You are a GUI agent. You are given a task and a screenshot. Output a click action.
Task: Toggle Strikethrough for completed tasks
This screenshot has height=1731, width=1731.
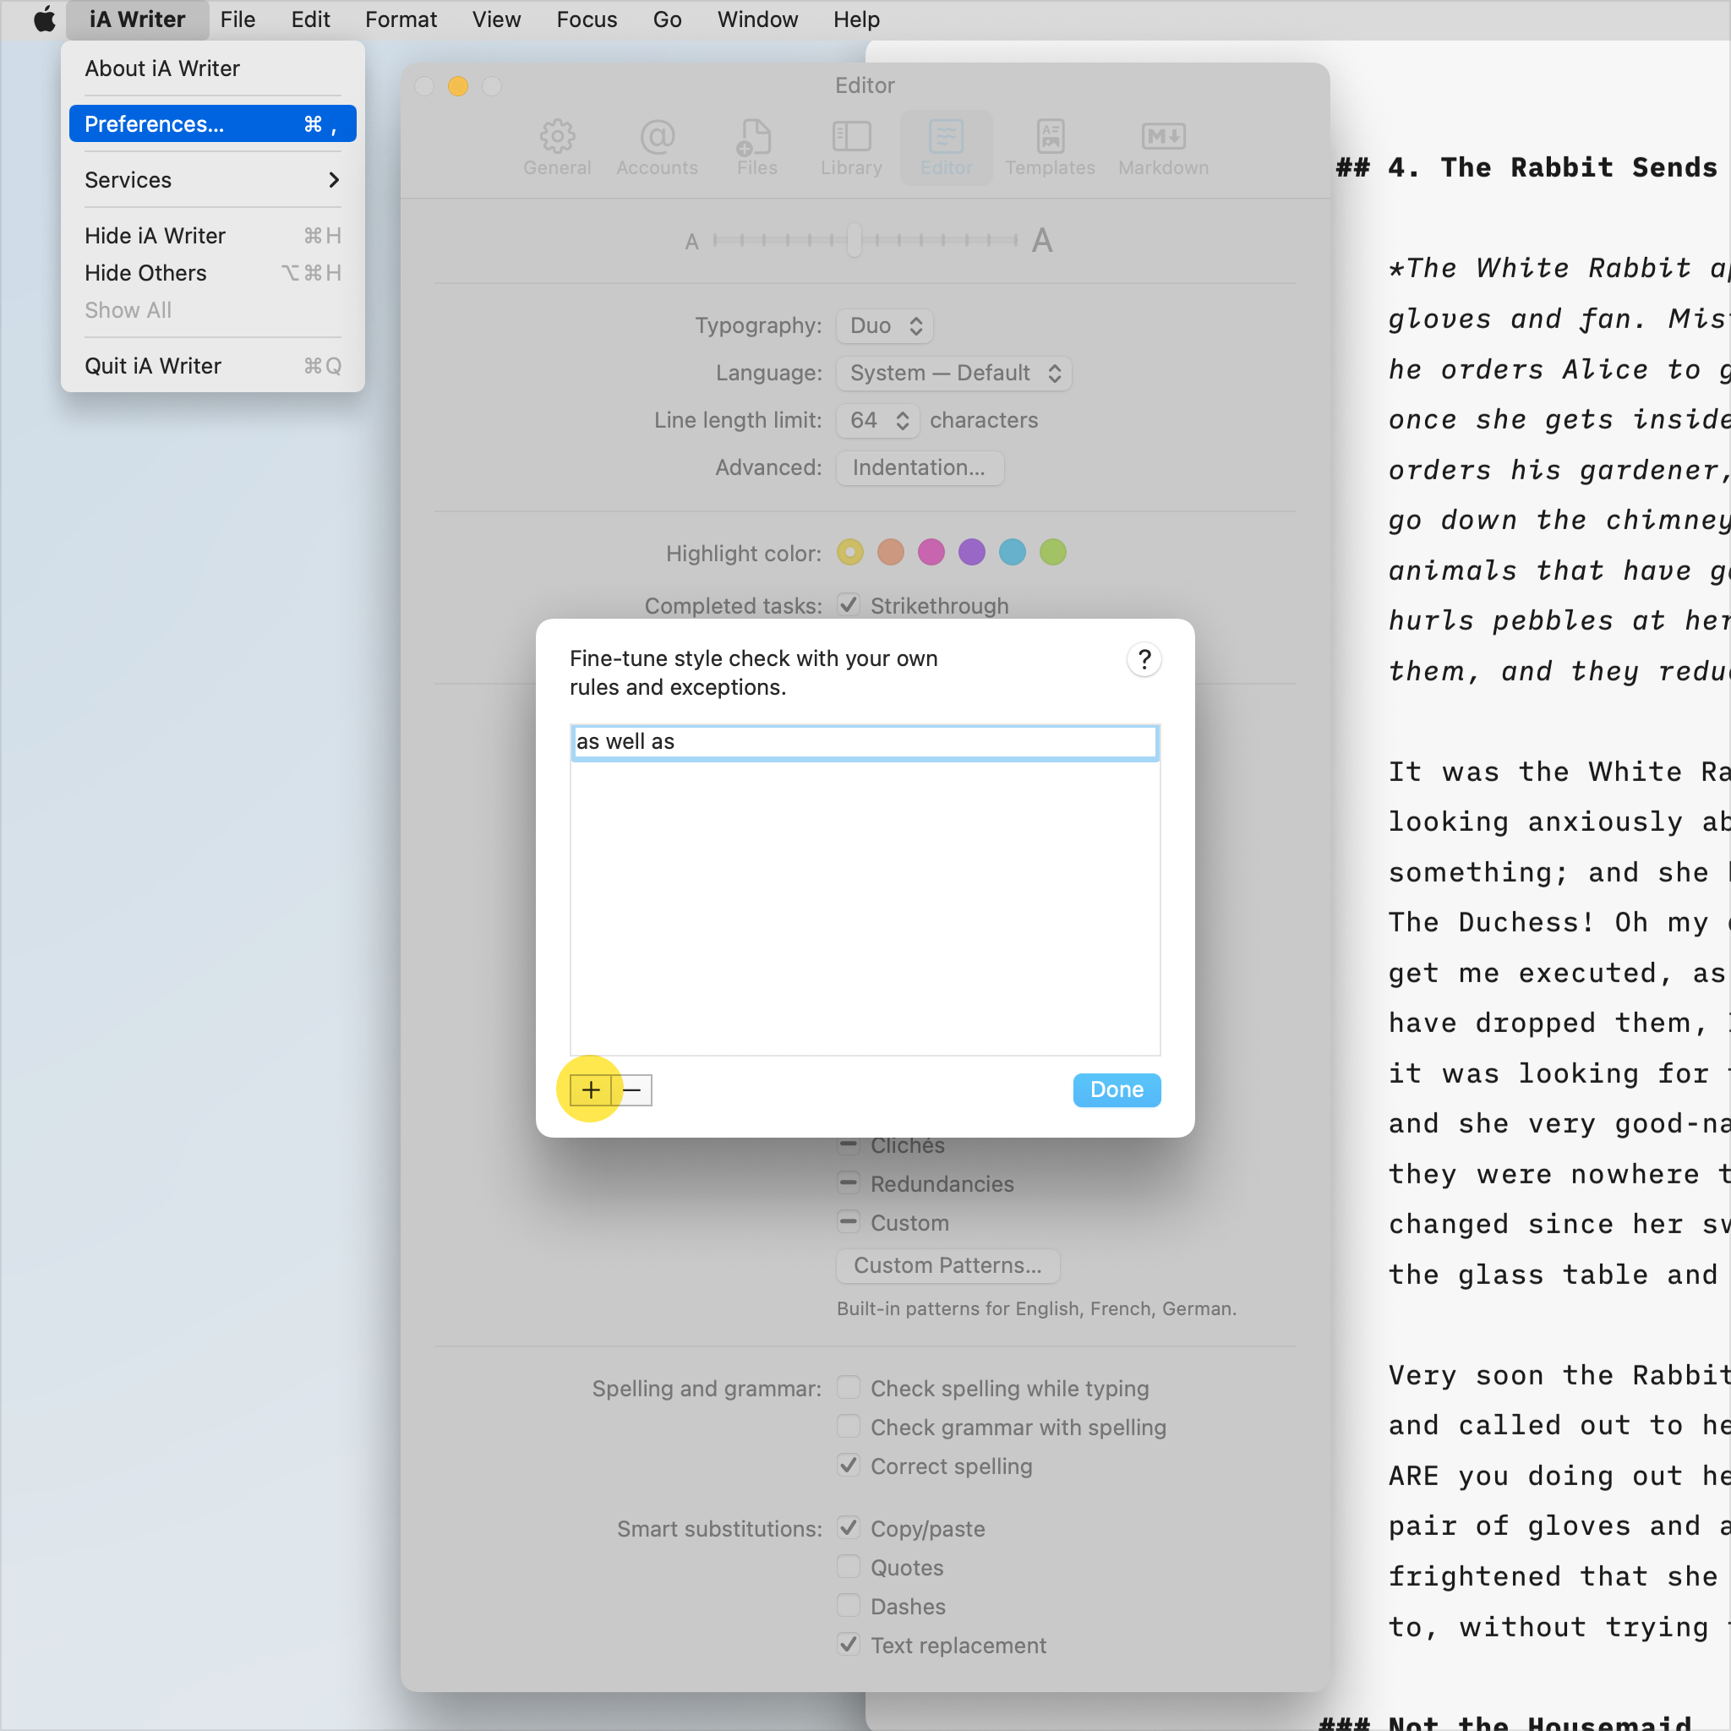[x=848, y=605]
